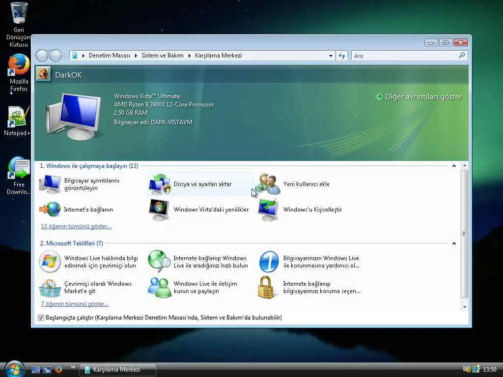Screen dimensions: 503x377
Task: Expand the arrow before Denetim Masası breadcrumb
Action: coord(83,56)
